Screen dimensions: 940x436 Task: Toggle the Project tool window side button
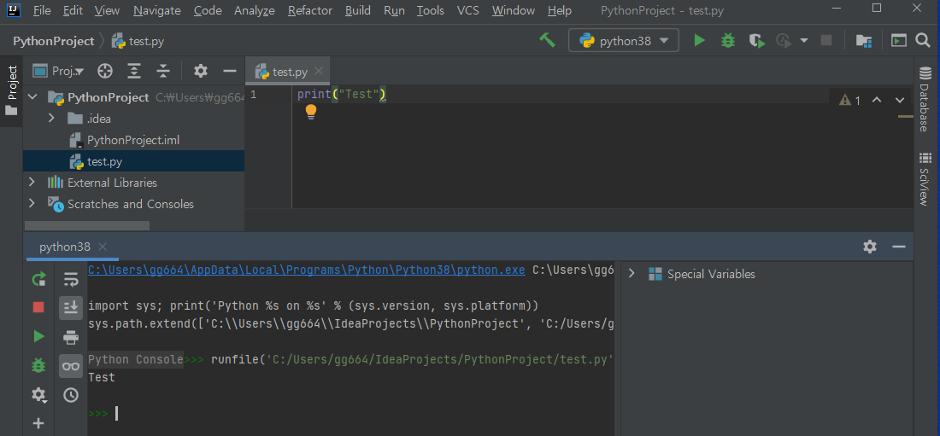(x=11, y=91)
